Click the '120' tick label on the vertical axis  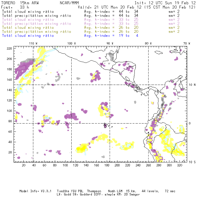click(9, 101)
